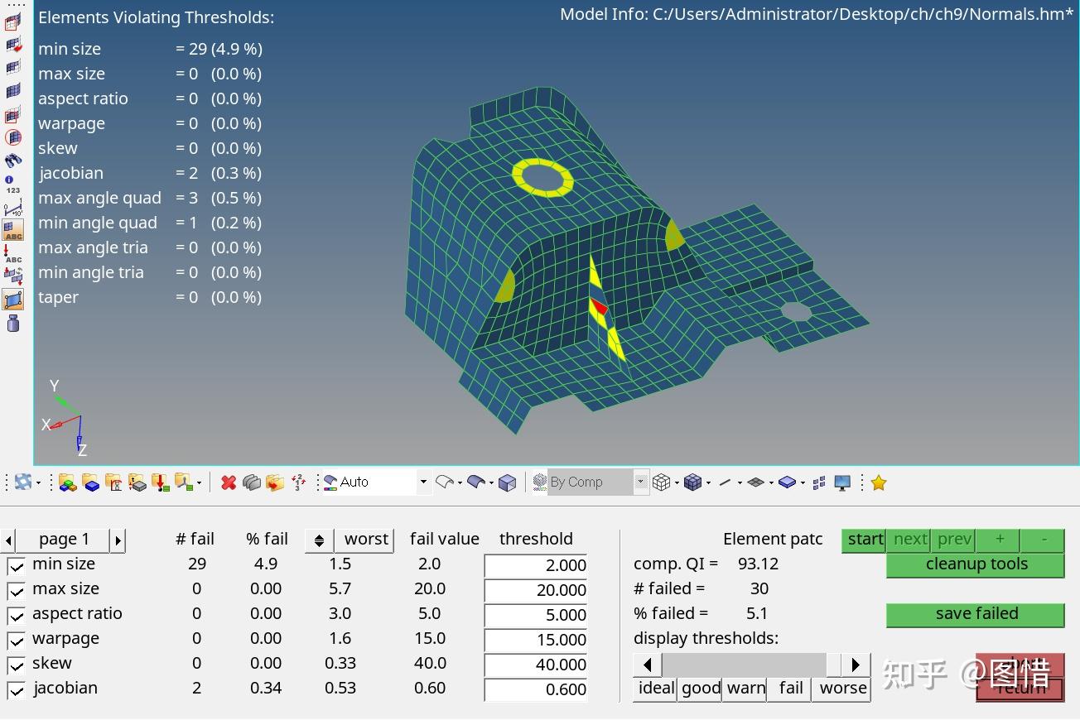Screen dimensions: 1080x720
Task: Click the display thresholds slider track
Action: pyautogui.click(x=751, y=665)
